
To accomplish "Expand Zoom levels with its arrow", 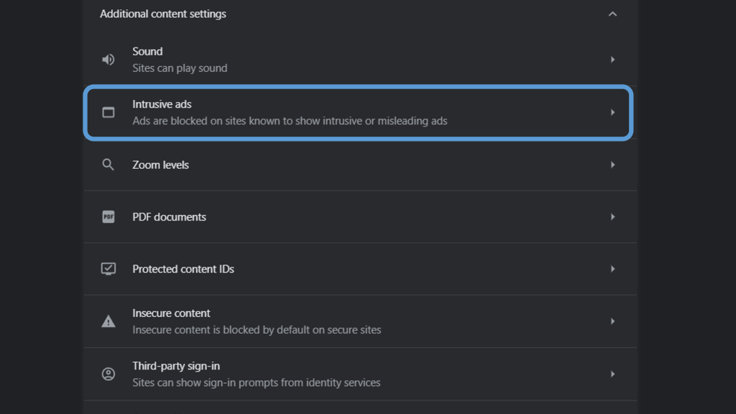I will pyautogui.click(x=612, y=165).
